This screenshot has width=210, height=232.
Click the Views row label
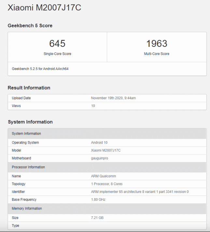[x=16, y=106]
